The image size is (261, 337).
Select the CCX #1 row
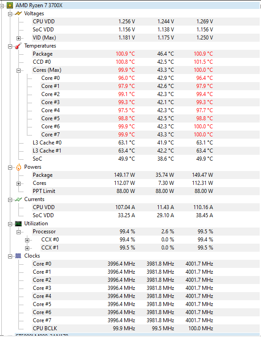click(x=150, y=248)
